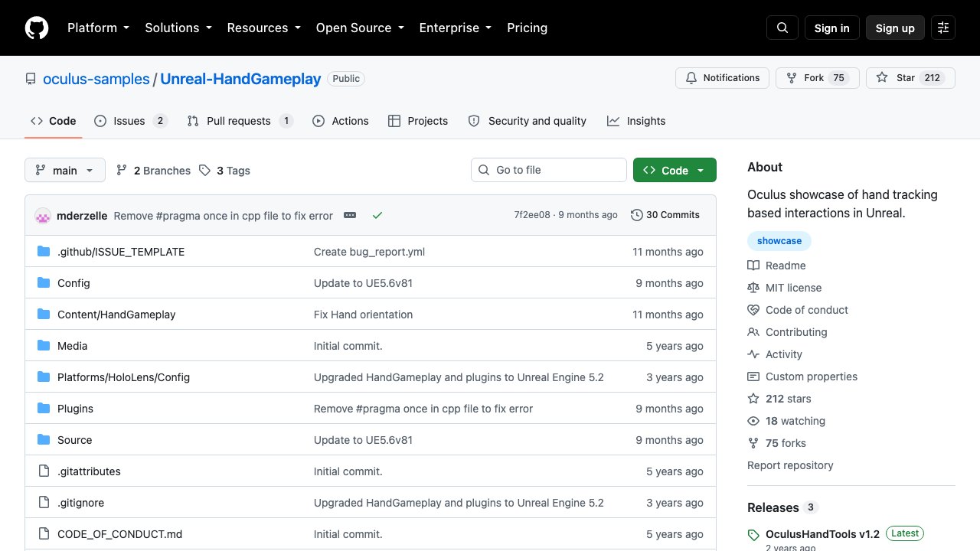This screenshot has height=551, width=980.
Task: Open the OculusHandTools v1.2 release
Action: [822, 534]
